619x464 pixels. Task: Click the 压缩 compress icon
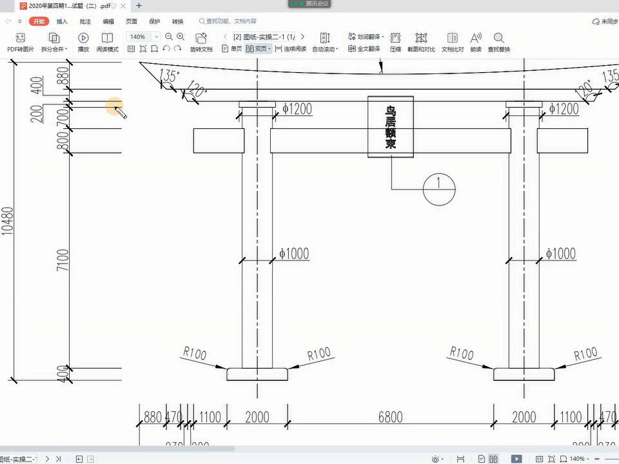[395, 38]
